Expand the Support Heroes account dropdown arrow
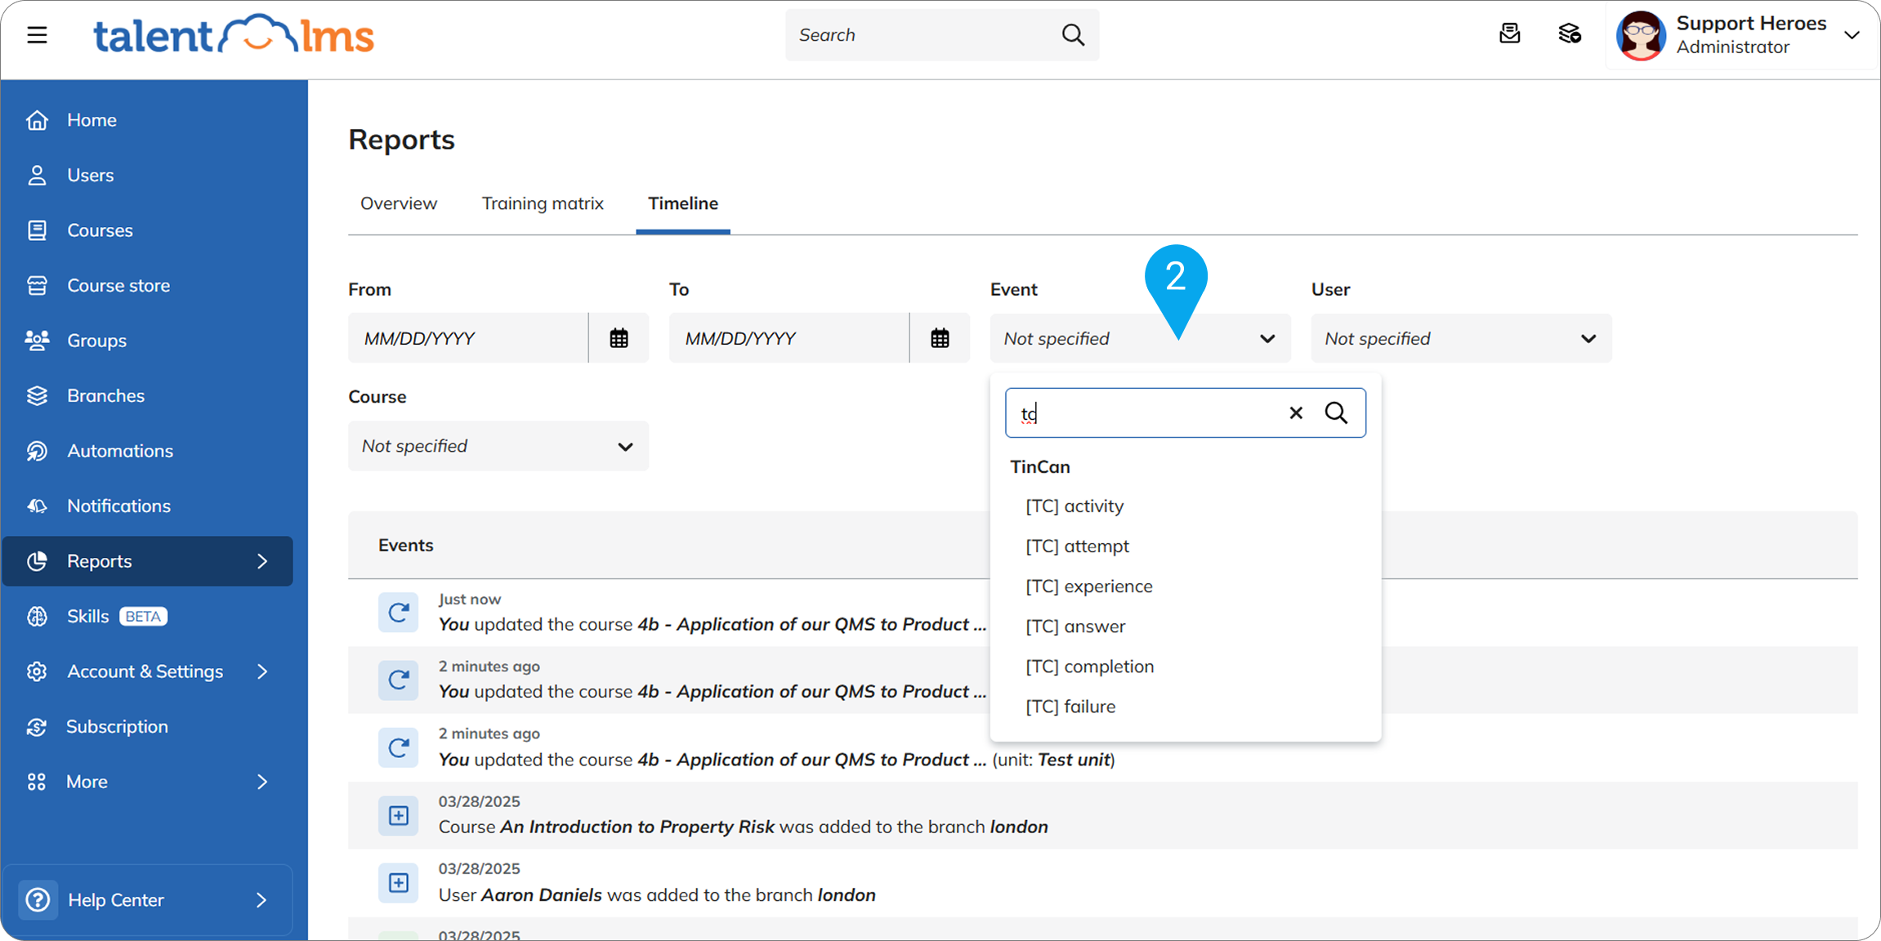Image resolution: width=1881 pixels, height=941 pixels. pos(1852,35)
